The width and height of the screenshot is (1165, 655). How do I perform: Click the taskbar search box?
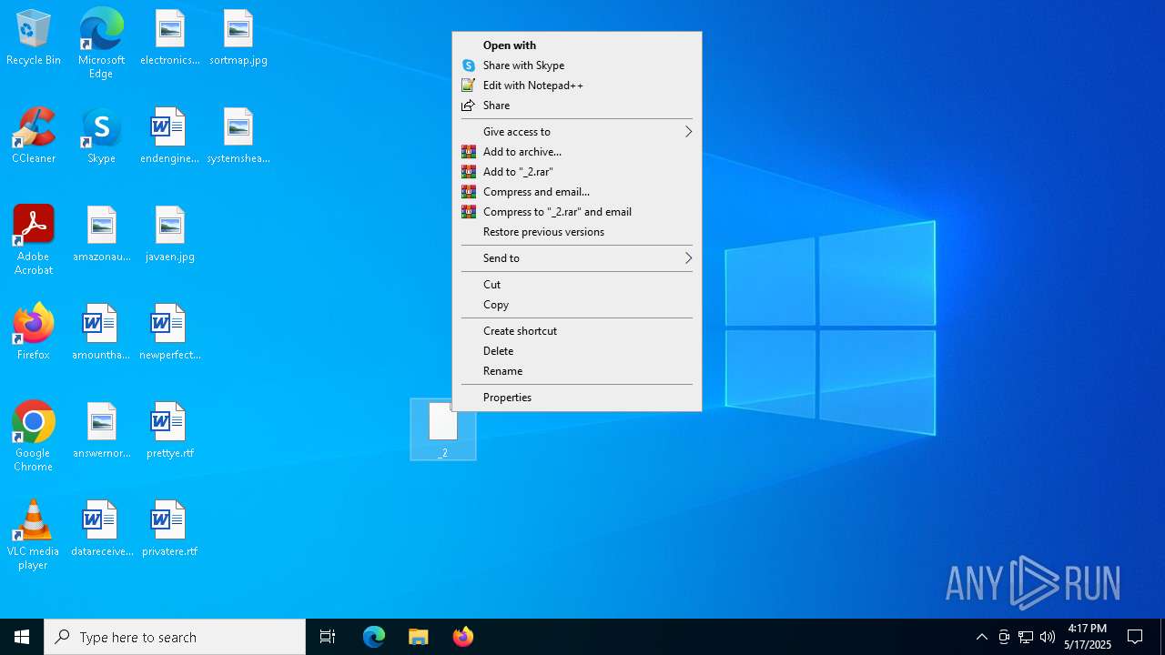(x=175, y=637)
